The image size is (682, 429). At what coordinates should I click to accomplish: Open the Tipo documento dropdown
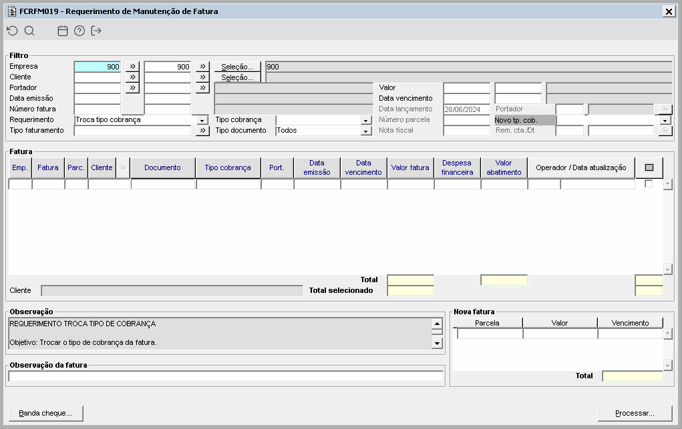point(366,131)
